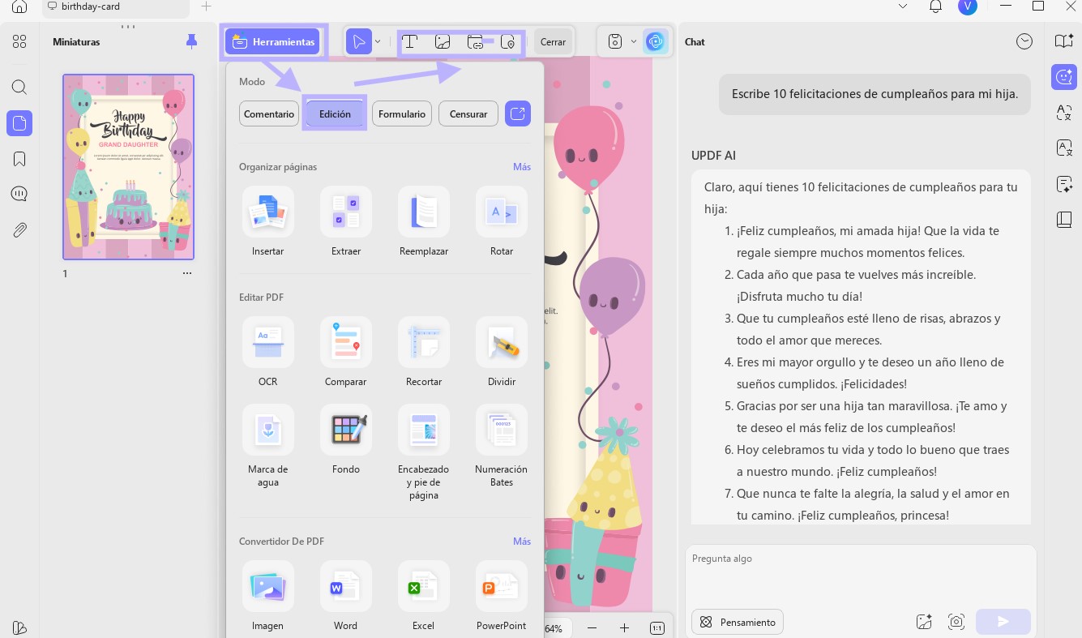Click the Cerrar button
Viewport: 1082px width, 638px height.
click(553, 42)
